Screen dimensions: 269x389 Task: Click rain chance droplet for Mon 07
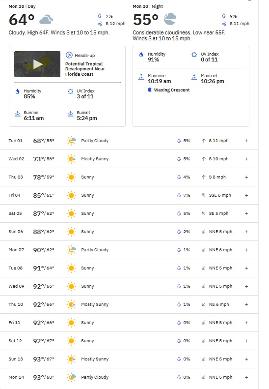[179, 250]
